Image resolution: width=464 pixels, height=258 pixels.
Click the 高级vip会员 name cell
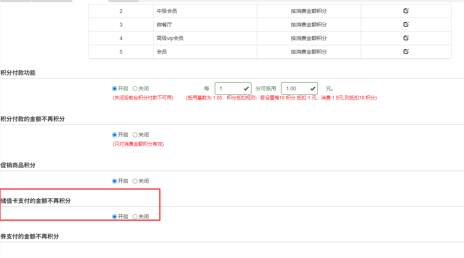point(170,38)
